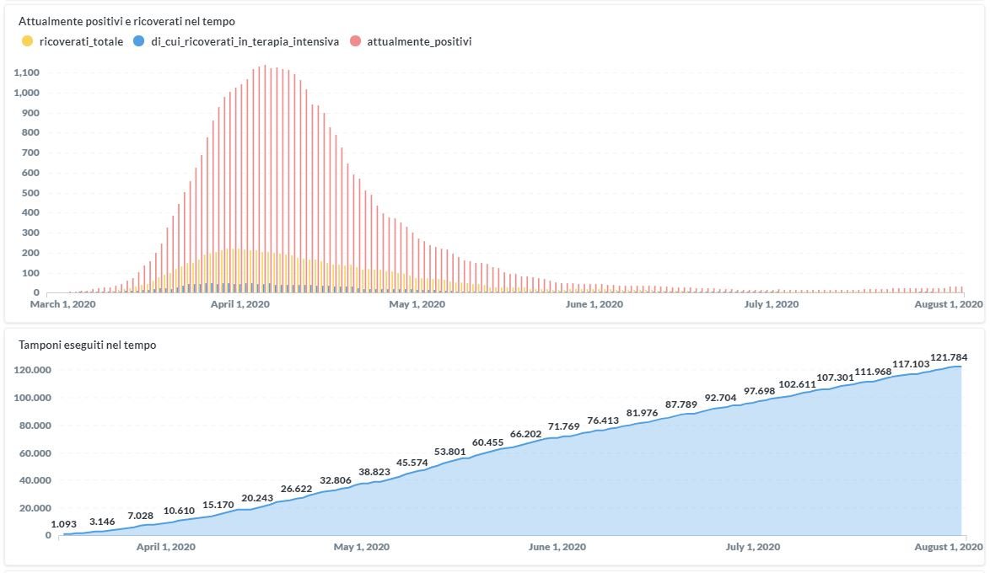Click the 120.000 y-axis label in the tamponi chart
This screenshot has width=990, height=573.
(33, 370)
